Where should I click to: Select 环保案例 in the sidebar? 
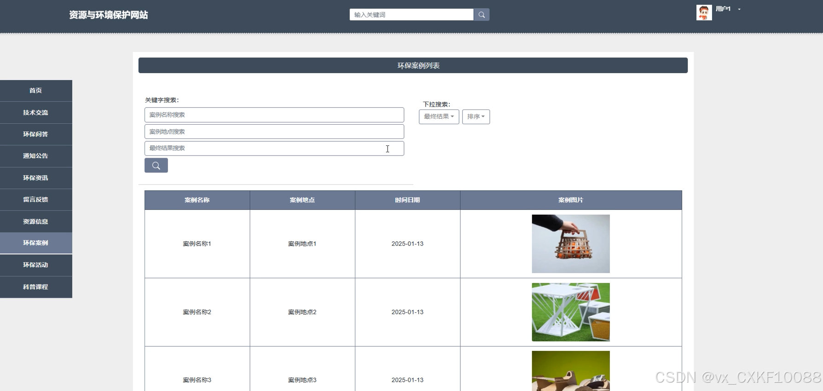coord(36,243)
